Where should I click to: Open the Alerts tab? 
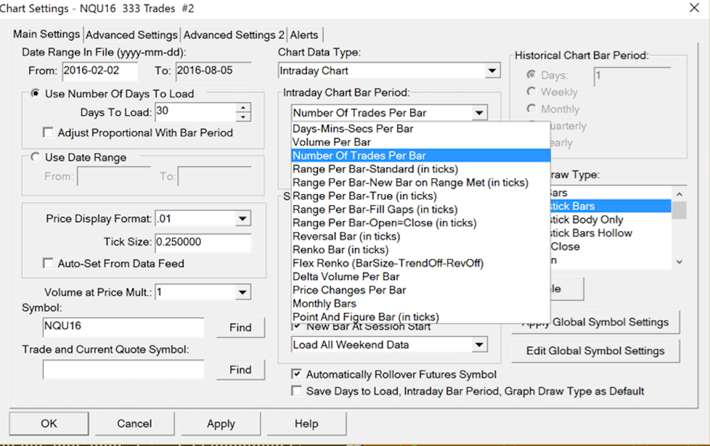pyautogui.click(x=304, y=35)
